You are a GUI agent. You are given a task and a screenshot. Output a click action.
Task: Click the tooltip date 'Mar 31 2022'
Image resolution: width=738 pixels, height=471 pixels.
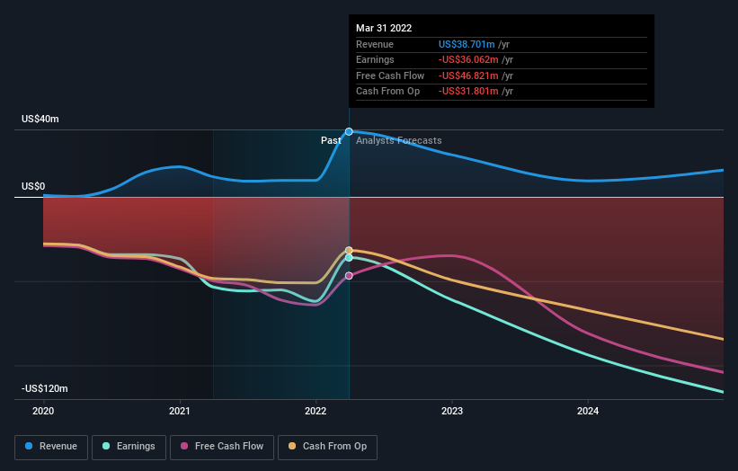click(x=384, y=28)
